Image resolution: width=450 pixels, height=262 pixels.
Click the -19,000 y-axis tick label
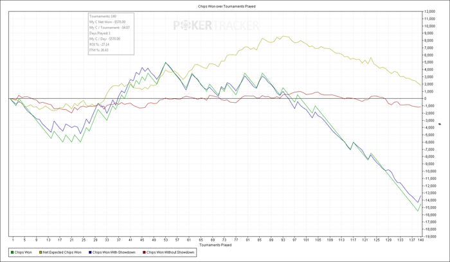(429, 236)
